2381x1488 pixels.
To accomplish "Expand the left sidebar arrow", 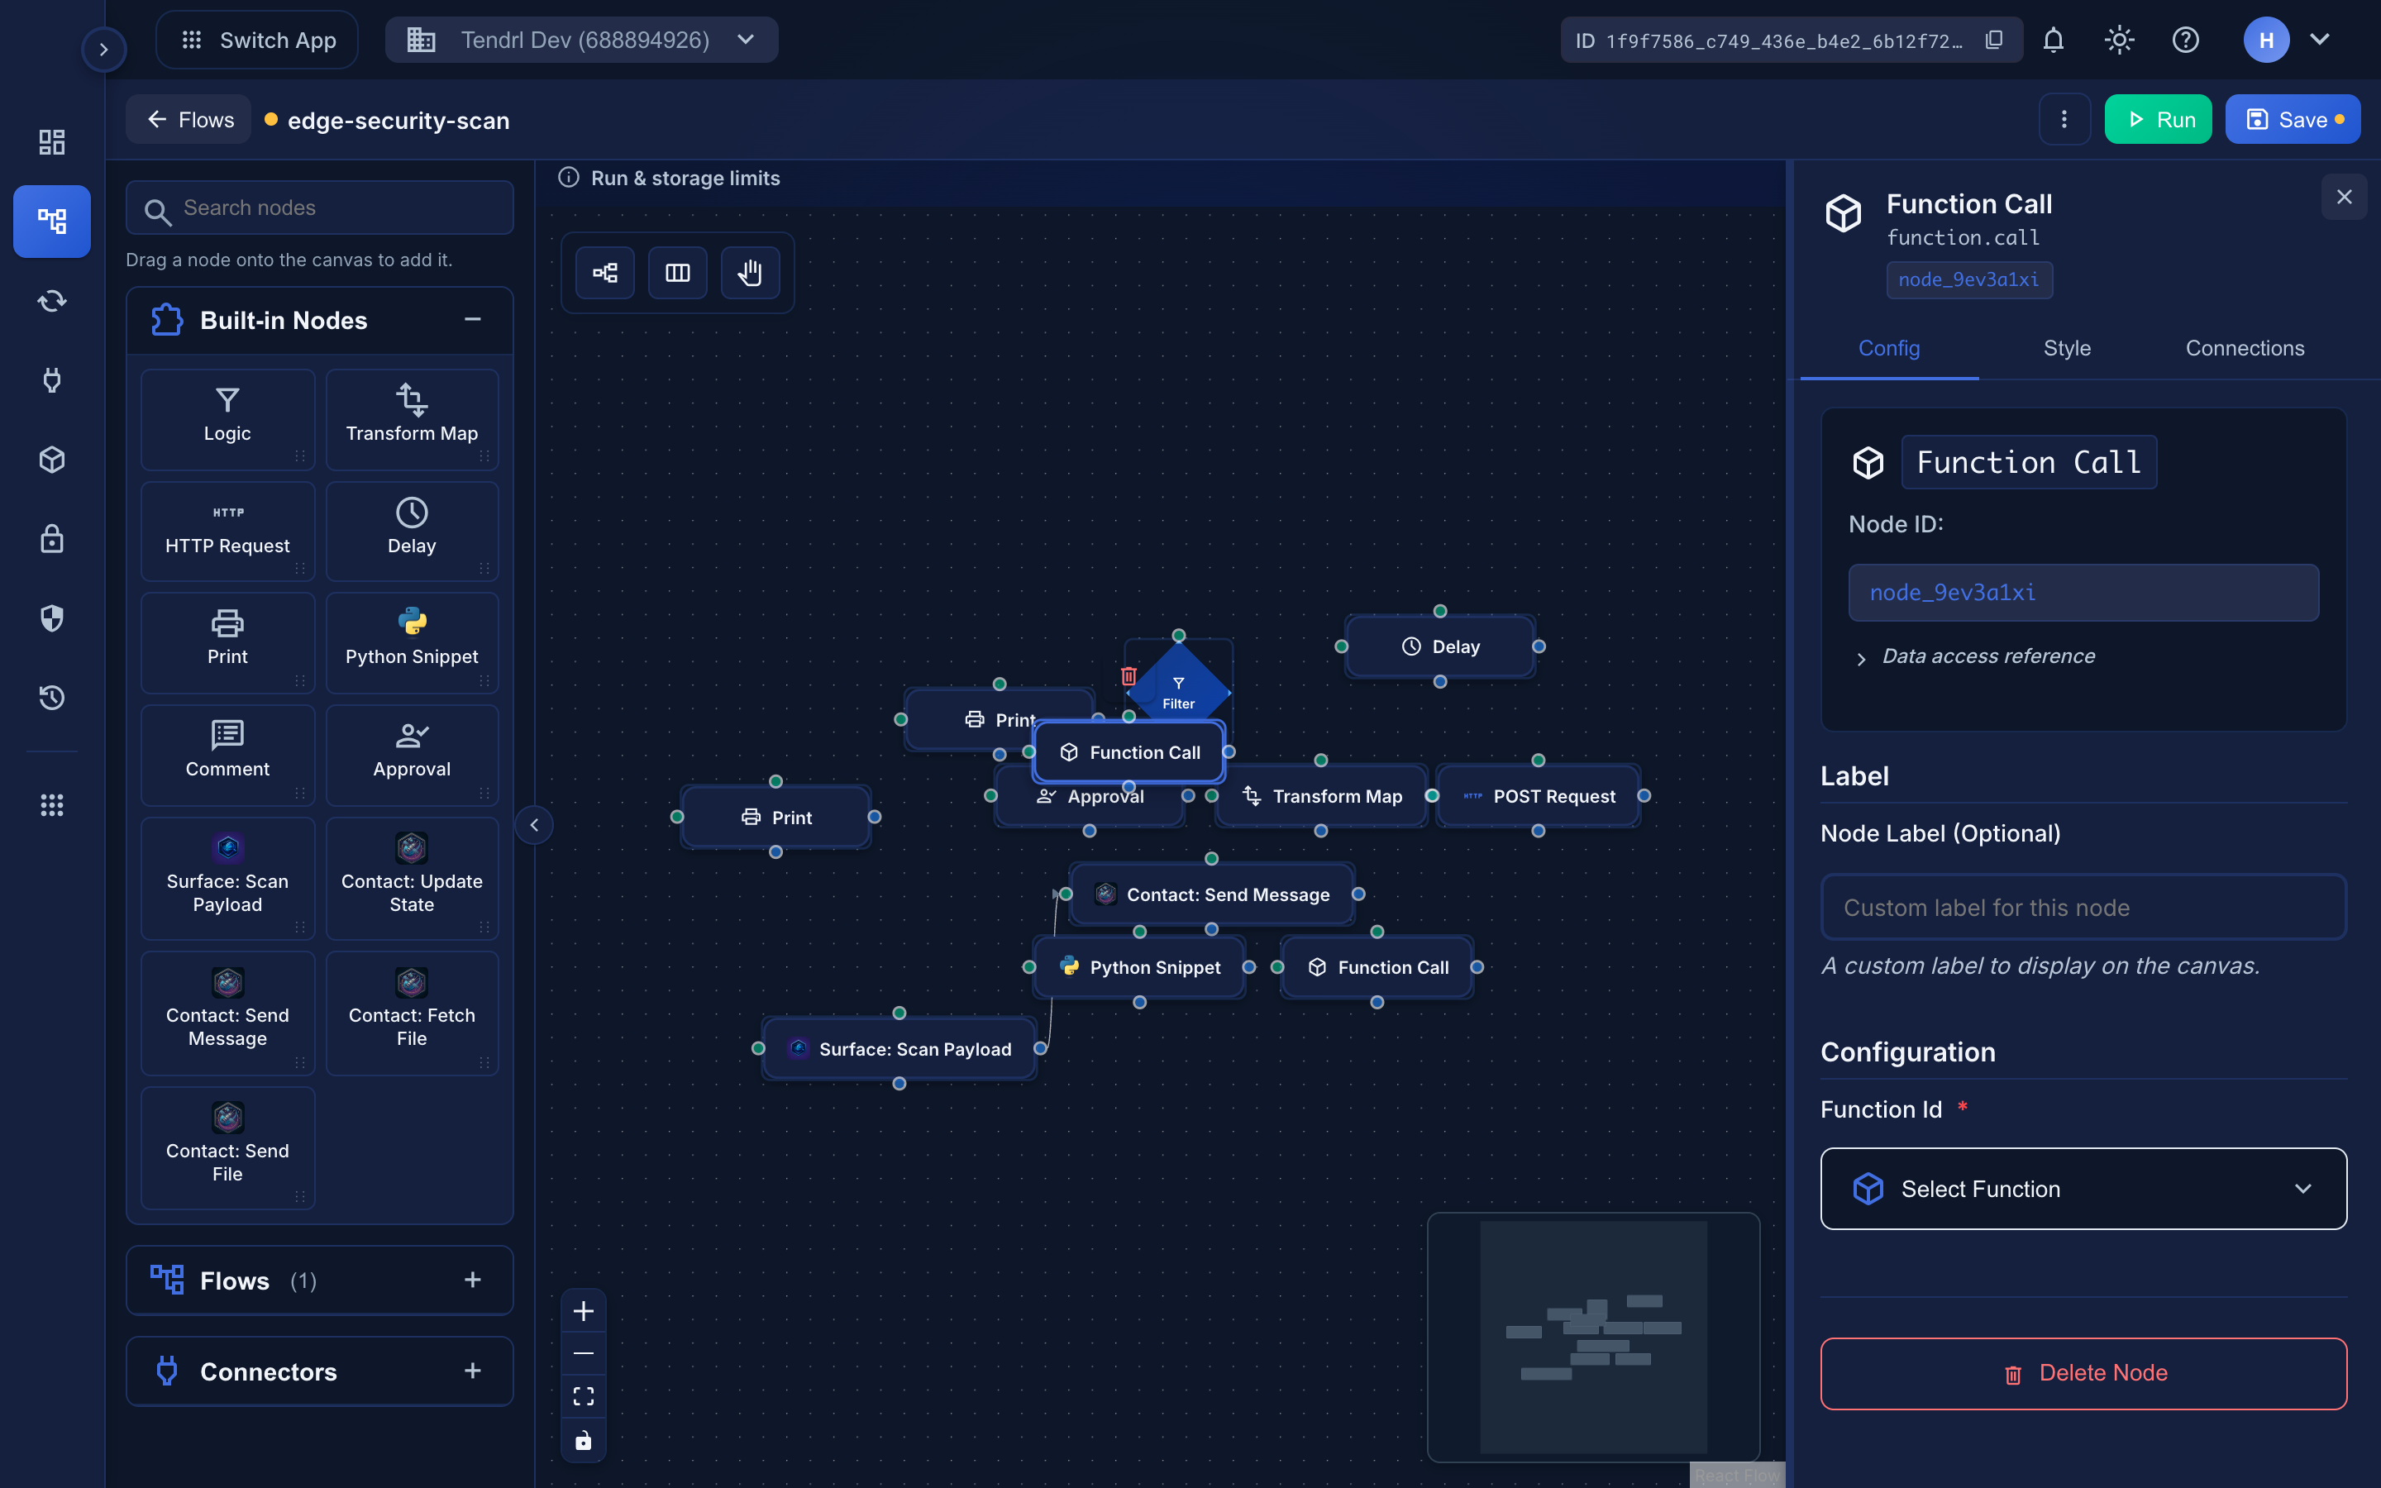I will point(103,50).
